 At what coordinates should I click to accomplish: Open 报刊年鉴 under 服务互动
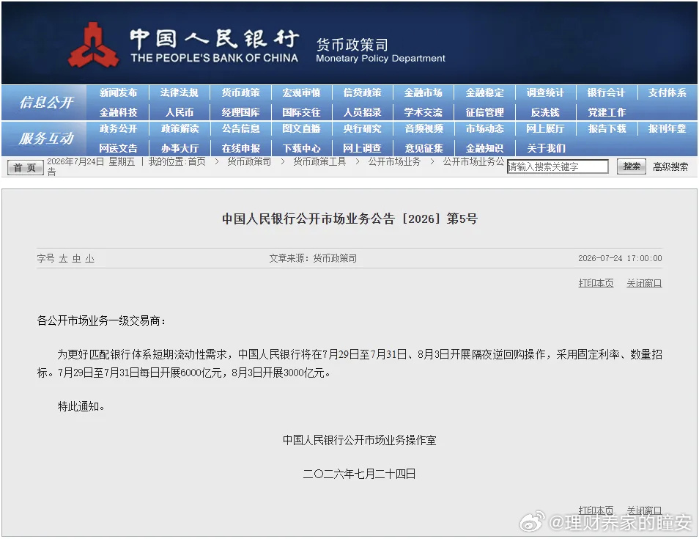click(x=667, y=129)
